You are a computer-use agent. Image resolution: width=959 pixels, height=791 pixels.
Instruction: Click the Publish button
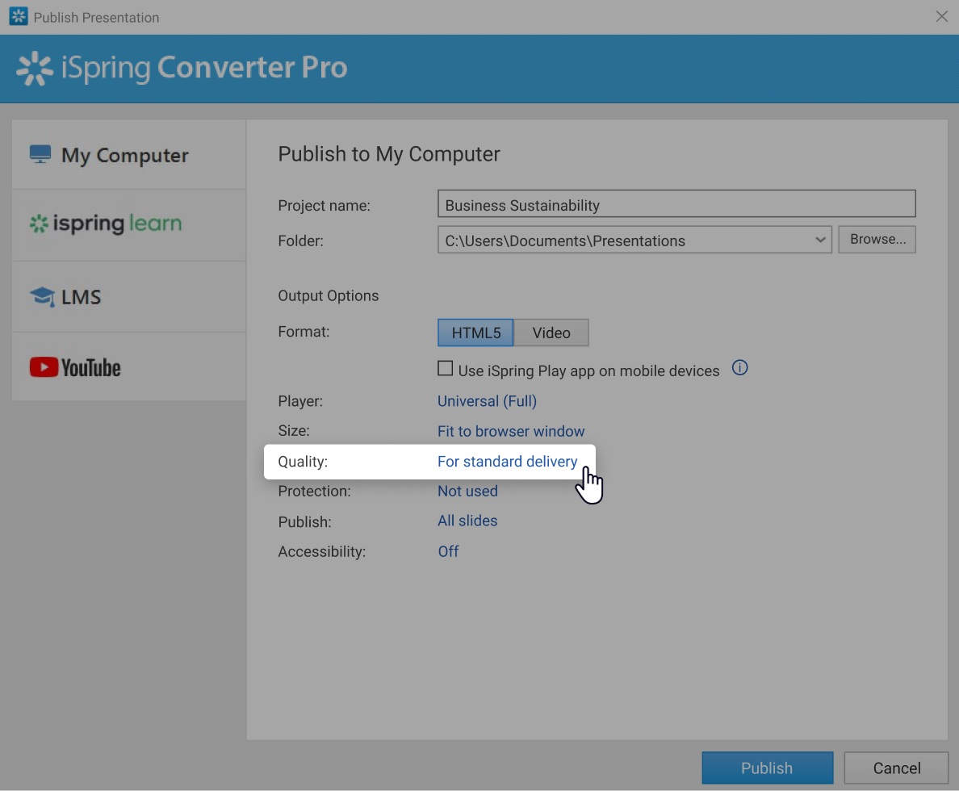(768, 768)
